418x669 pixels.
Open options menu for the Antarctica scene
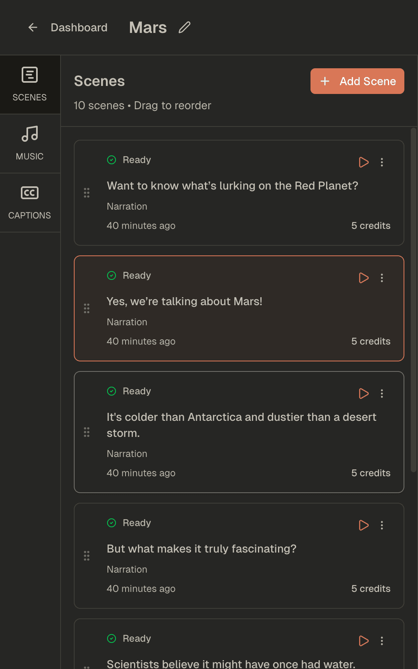381,394
